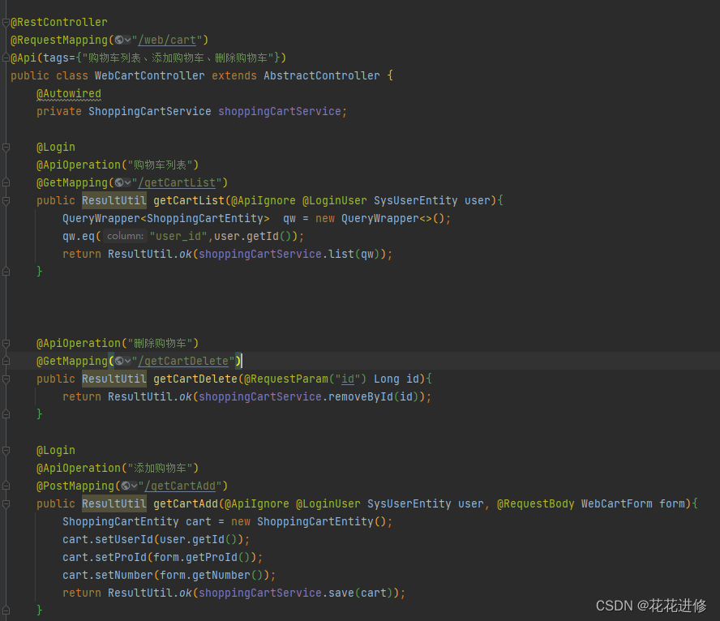Screen dimensions: 720x621
Task: Collapse fold marker at @Login above 添加购物车
Action: [6, 451]
